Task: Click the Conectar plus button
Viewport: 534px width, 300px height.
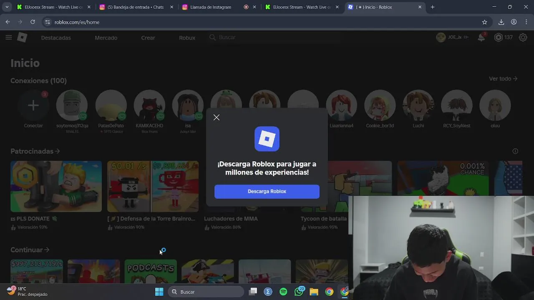Action: pos(33,105)
